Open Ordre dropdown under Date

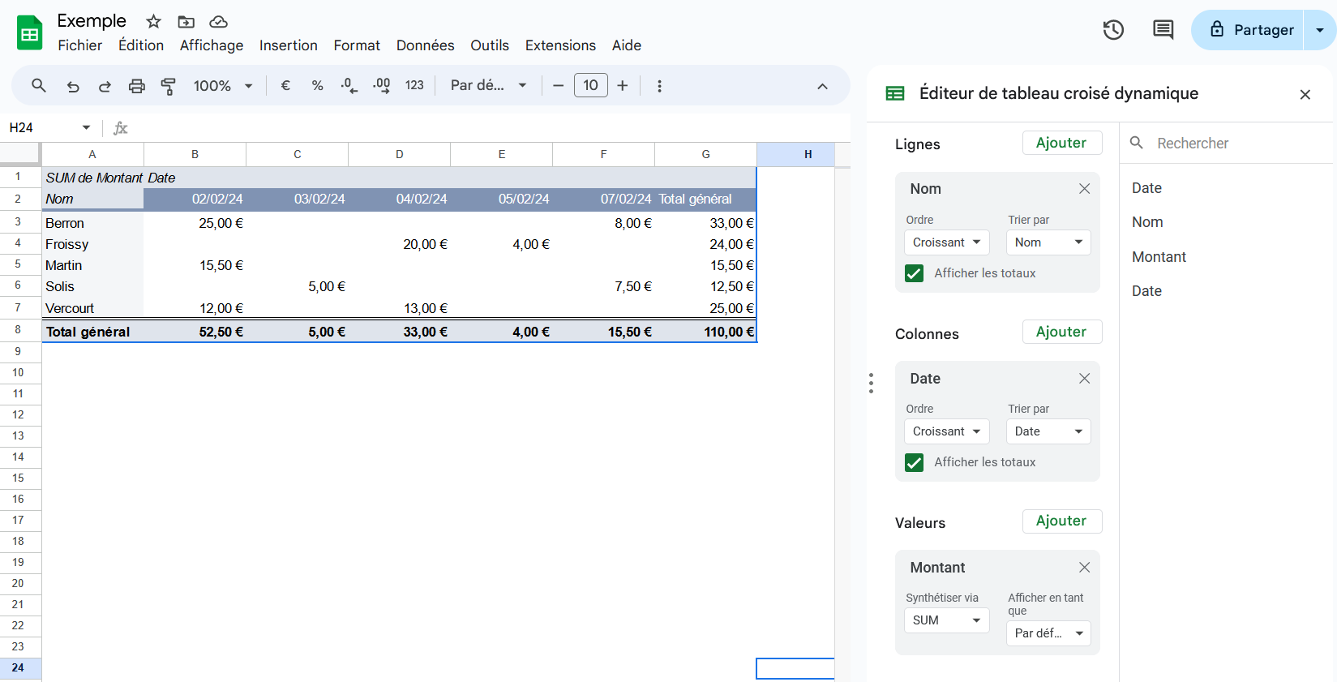click(x=946, y=431)
